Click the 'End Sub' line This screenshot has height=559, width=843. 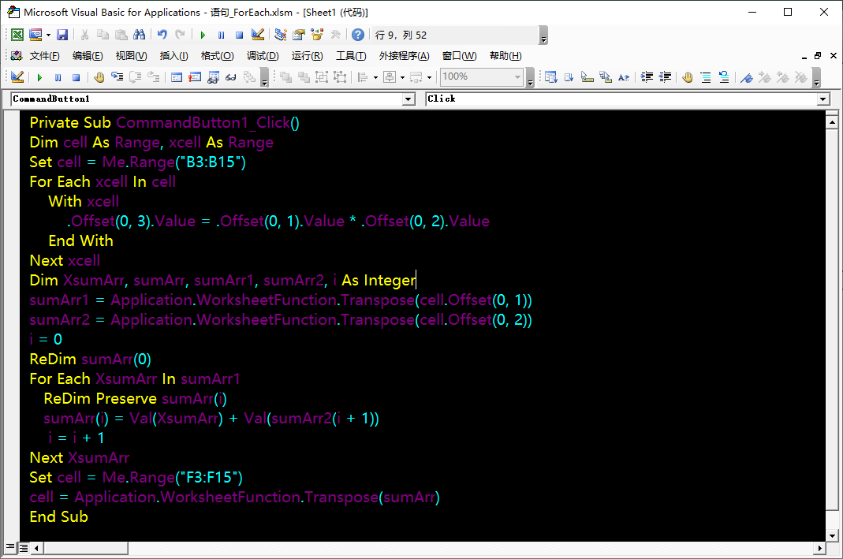pyautogui.click(x=58, y=516)
